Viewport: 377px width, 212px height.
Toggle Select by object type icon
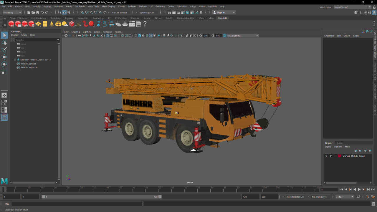click(x=64, y=12)
